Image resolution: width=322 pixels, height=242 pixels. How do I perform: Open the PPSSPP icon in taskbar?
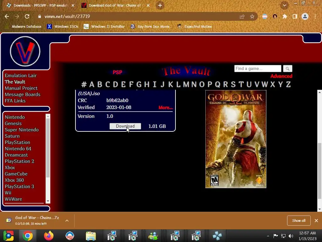pyautogui.click(x=217, y=236)
